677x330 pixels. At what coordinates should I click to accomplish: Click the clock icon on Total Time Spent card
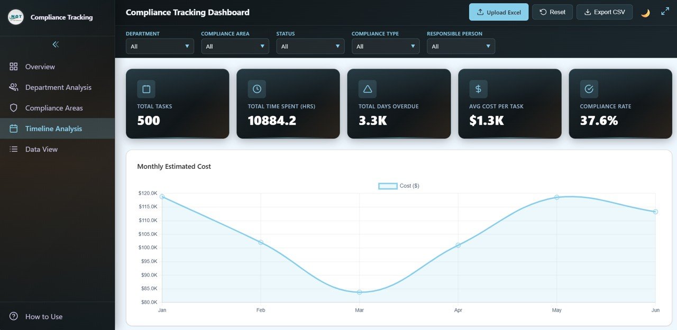click(x=257, y=89)
